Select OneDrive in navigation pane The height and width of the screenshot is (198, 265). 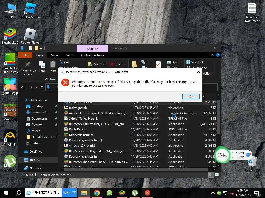(x=35, y=152)
